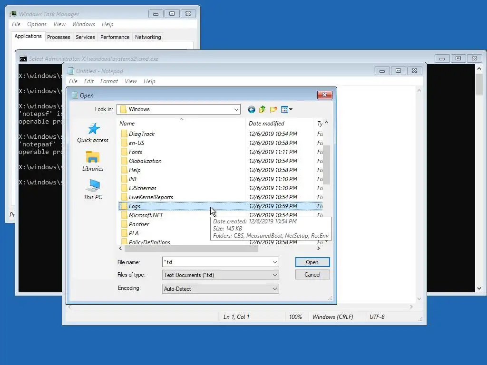Click the file list scroll right arrow
This screenshot has width=487, height=365.
pyautogui.click(x=318, y=248)
